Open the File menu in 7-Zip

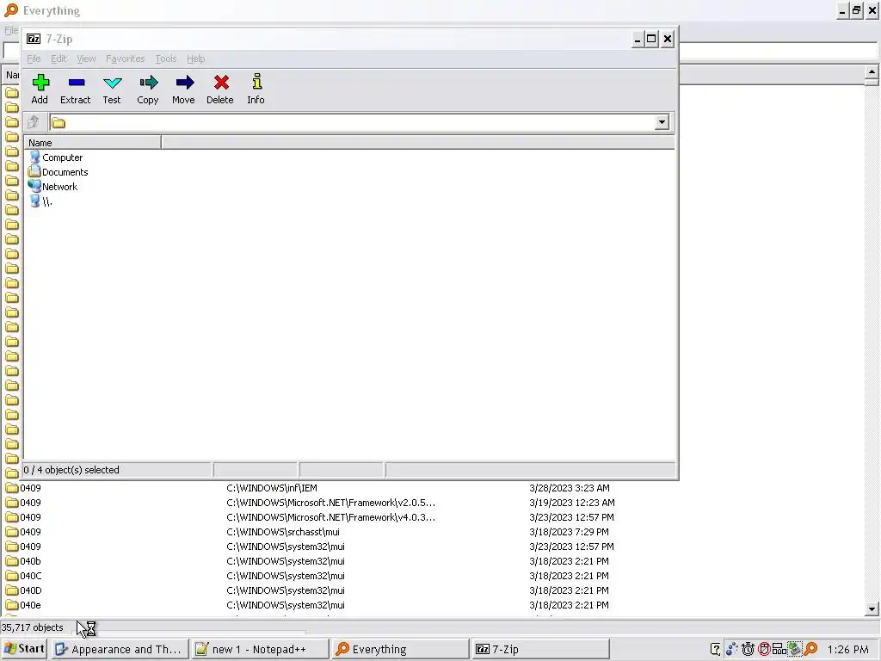pyautogui.click(x=34, y=59)
